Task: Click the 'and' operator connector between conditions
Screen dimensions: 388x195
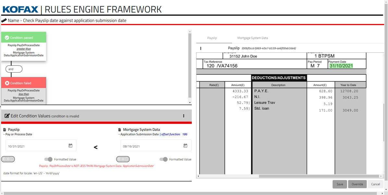Action: point(14,69)
